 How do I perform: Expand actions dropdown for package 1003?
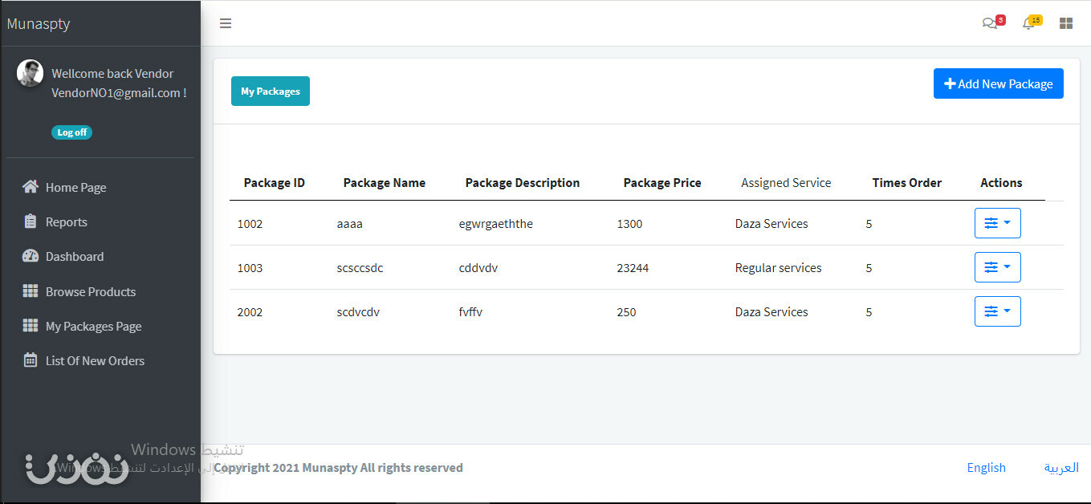coord(997,267)
